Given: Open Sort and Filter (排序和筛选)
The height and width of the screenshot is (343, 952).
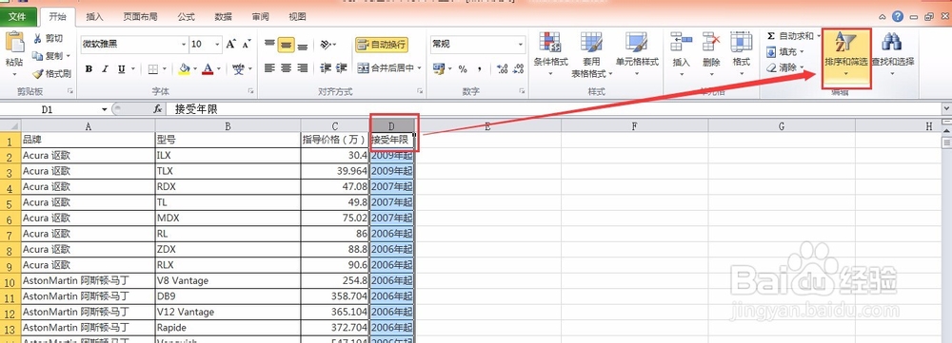Looking at the screenshot, I should pos(845,56).
